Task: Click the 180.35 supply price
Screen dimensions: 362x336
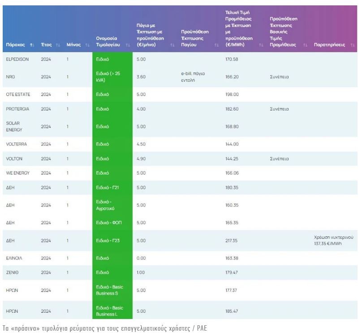Action: (232, 187)
